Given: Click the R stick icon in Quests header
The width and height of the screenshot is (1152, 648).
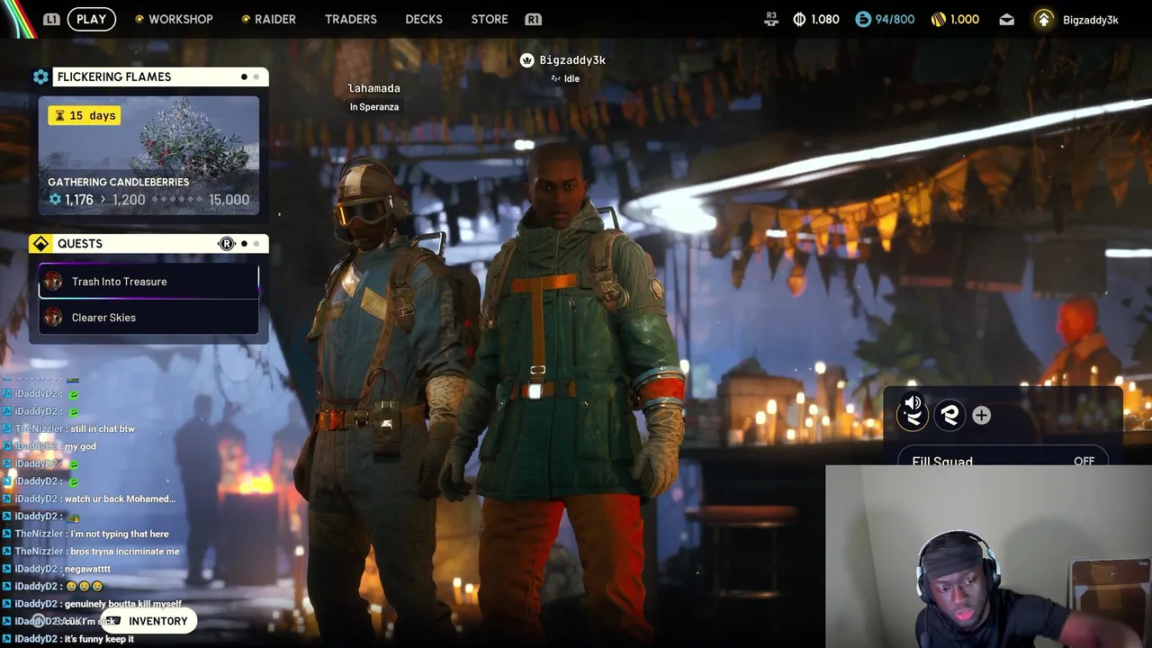Looking at the screenshot, I should point(227,244).
